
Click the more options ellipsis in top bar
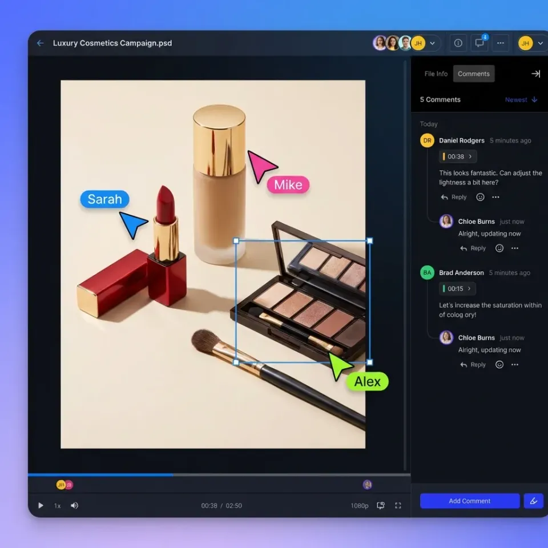click(x=500, y=43)
